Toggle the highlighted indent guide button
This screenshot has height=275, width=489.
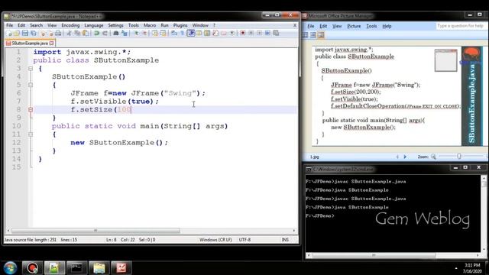[191, 33]
